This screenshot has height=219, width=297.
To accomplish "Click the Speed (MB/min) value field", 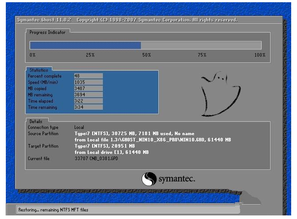I will (x=88, y=82).
